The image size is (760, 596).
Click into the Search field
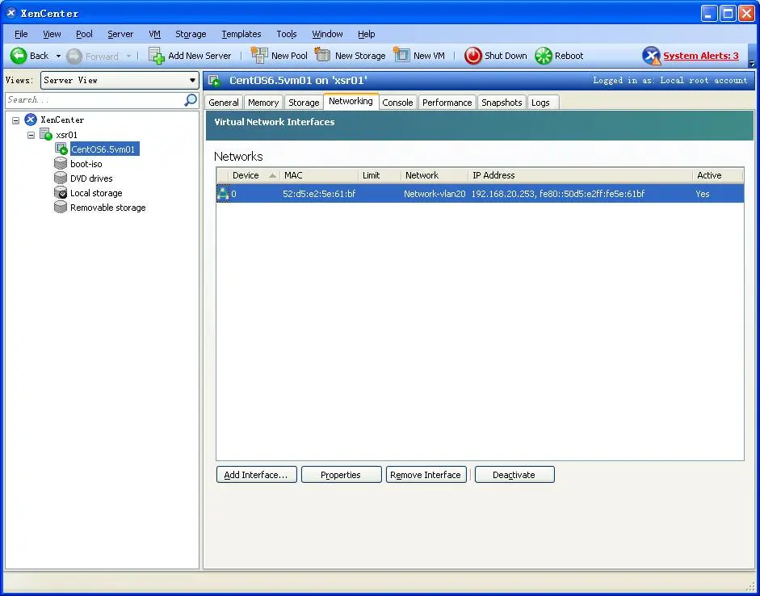click(x=94, y=100)
